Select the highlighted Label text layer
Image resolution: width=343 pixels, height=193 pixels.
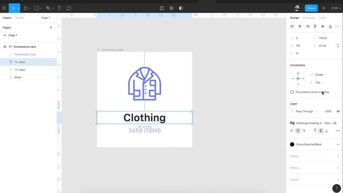pos(28,62)
